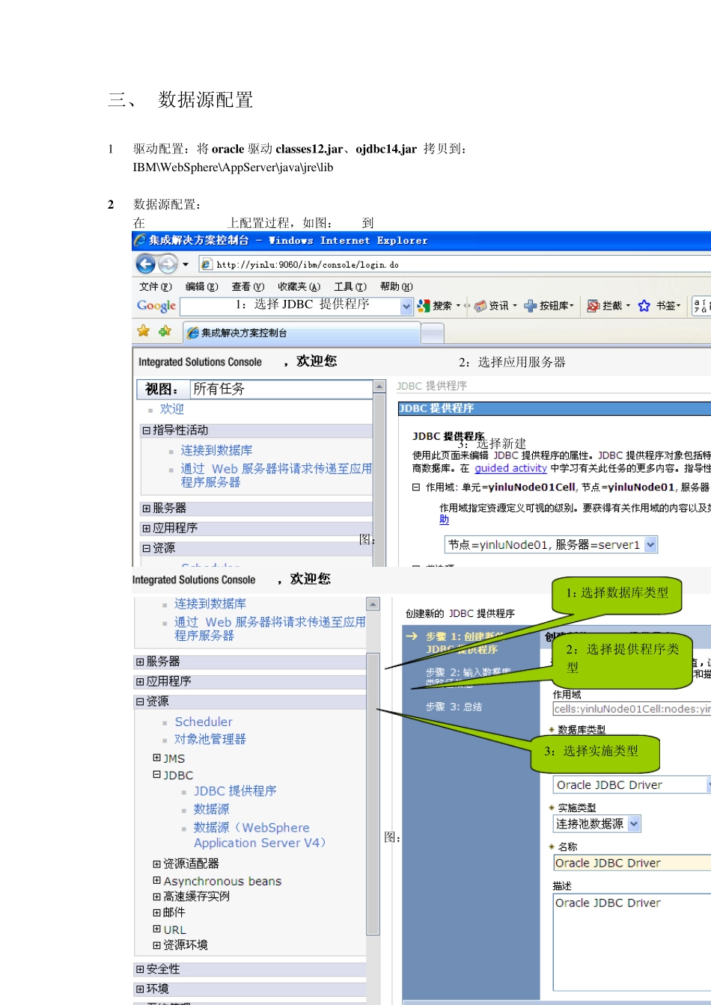Expand the 安全性 section
This screenshot has width=711, height=1005.
tap(140, 969)
